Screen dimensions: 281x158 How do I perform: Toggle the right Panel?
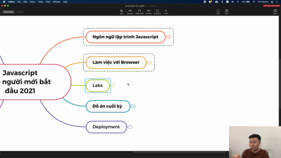tap(275, 12)
